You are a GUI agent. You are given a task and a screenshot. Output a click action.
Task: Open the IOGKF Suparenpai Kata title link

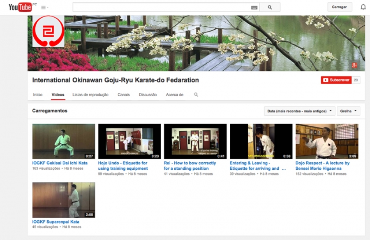click(x=56, y=222)
